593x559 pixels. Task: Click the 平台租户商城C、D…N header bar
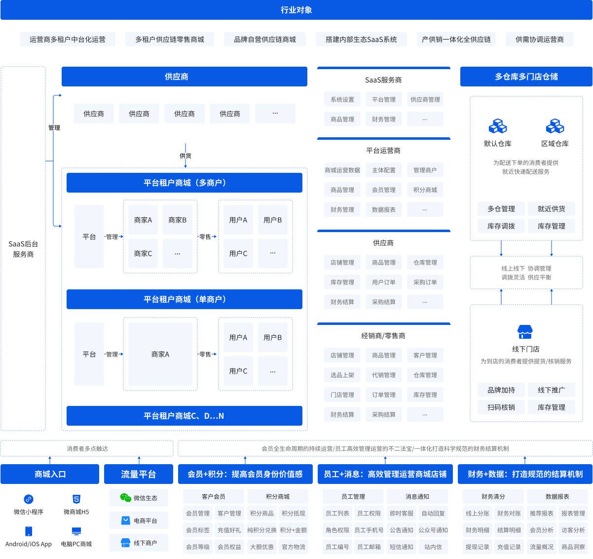click(184, 416)
